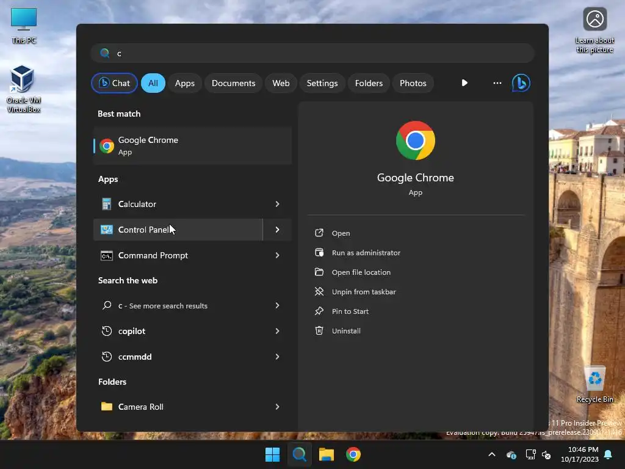Viewport: 625px width, 469px height.
Task: Click the history clock icon beside copilot
Action: pos(106,331)
